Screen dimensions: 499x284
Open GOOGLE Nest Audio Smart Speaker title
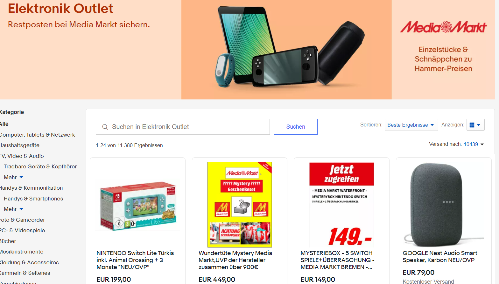440,256
